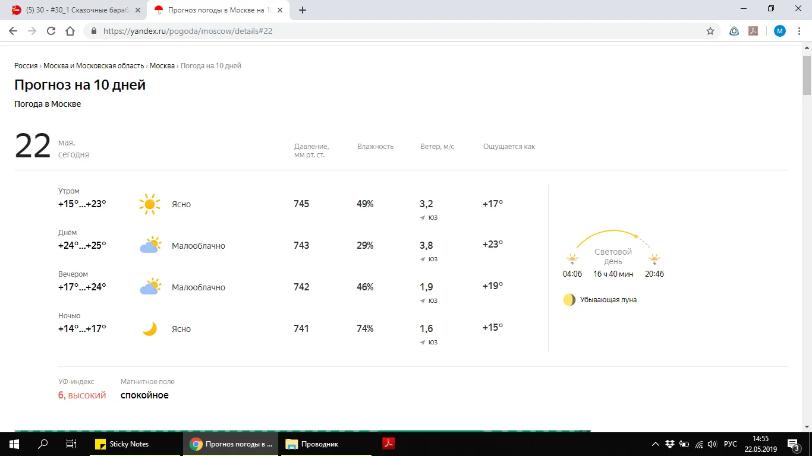Click the page vertical scrollbar thumb

(x=807, y=74)
